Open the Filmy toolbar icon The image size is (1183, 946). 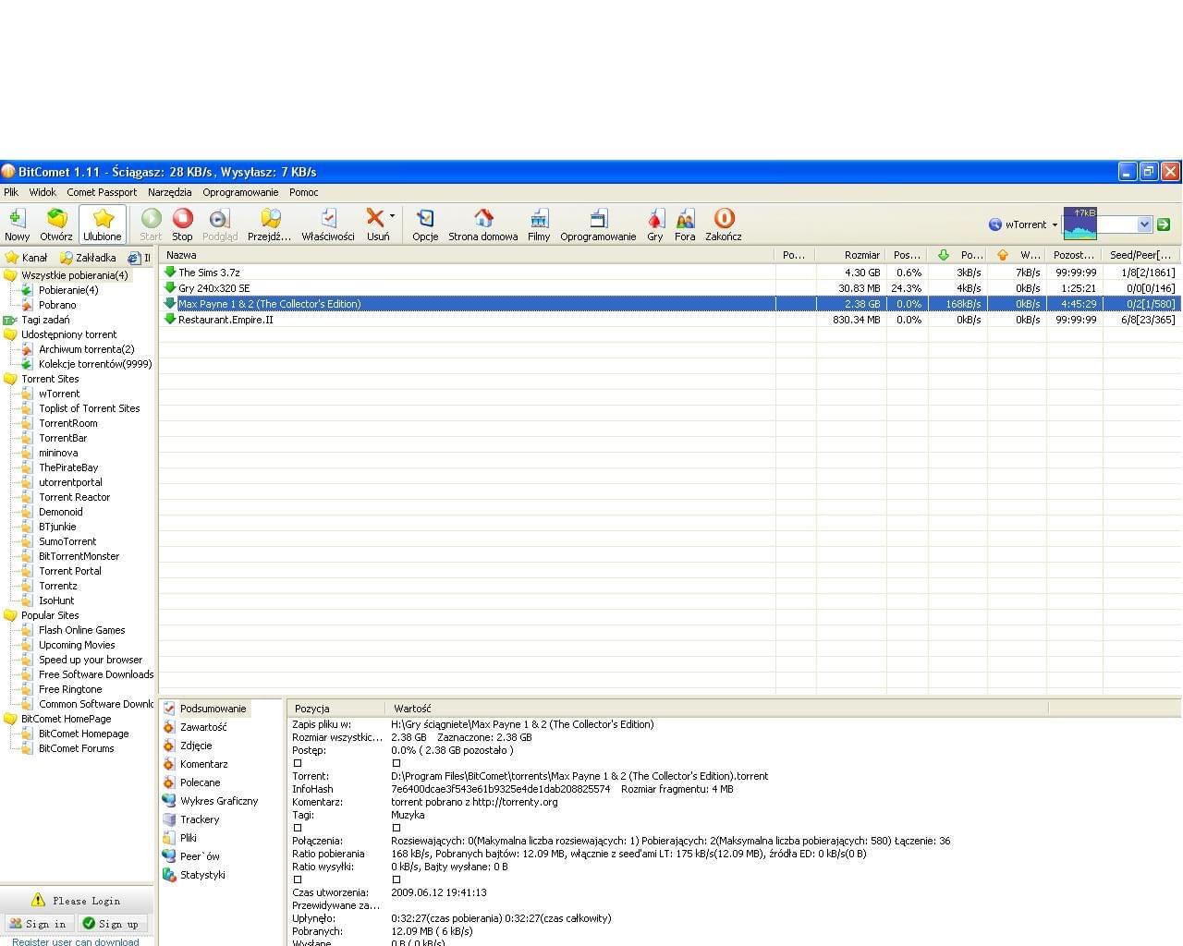click(x=539, y=224)
